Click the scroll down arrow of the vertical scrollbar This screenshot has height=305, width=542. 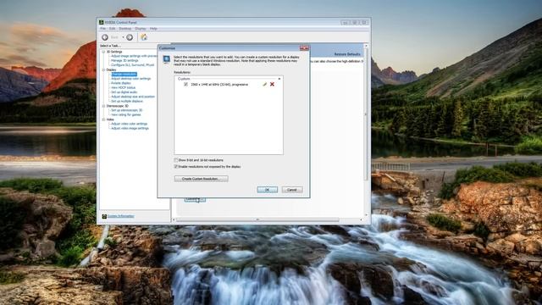coord(366,214)
